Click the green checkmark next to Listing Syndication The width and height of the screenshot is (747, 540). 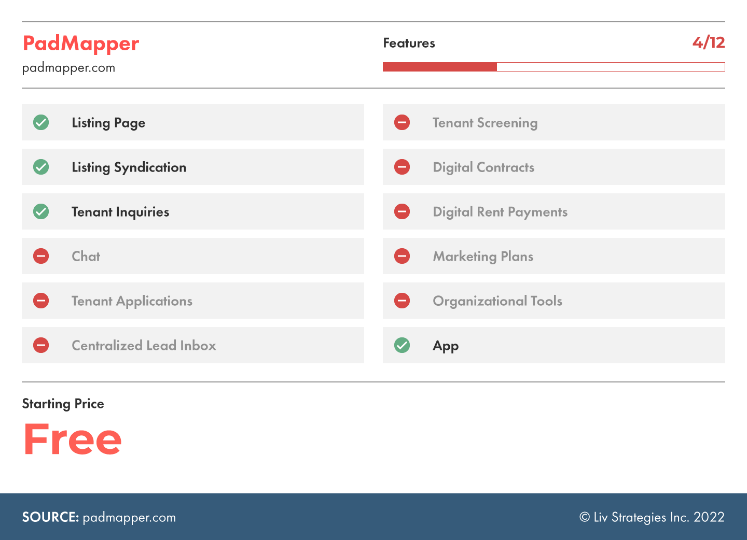41,167
